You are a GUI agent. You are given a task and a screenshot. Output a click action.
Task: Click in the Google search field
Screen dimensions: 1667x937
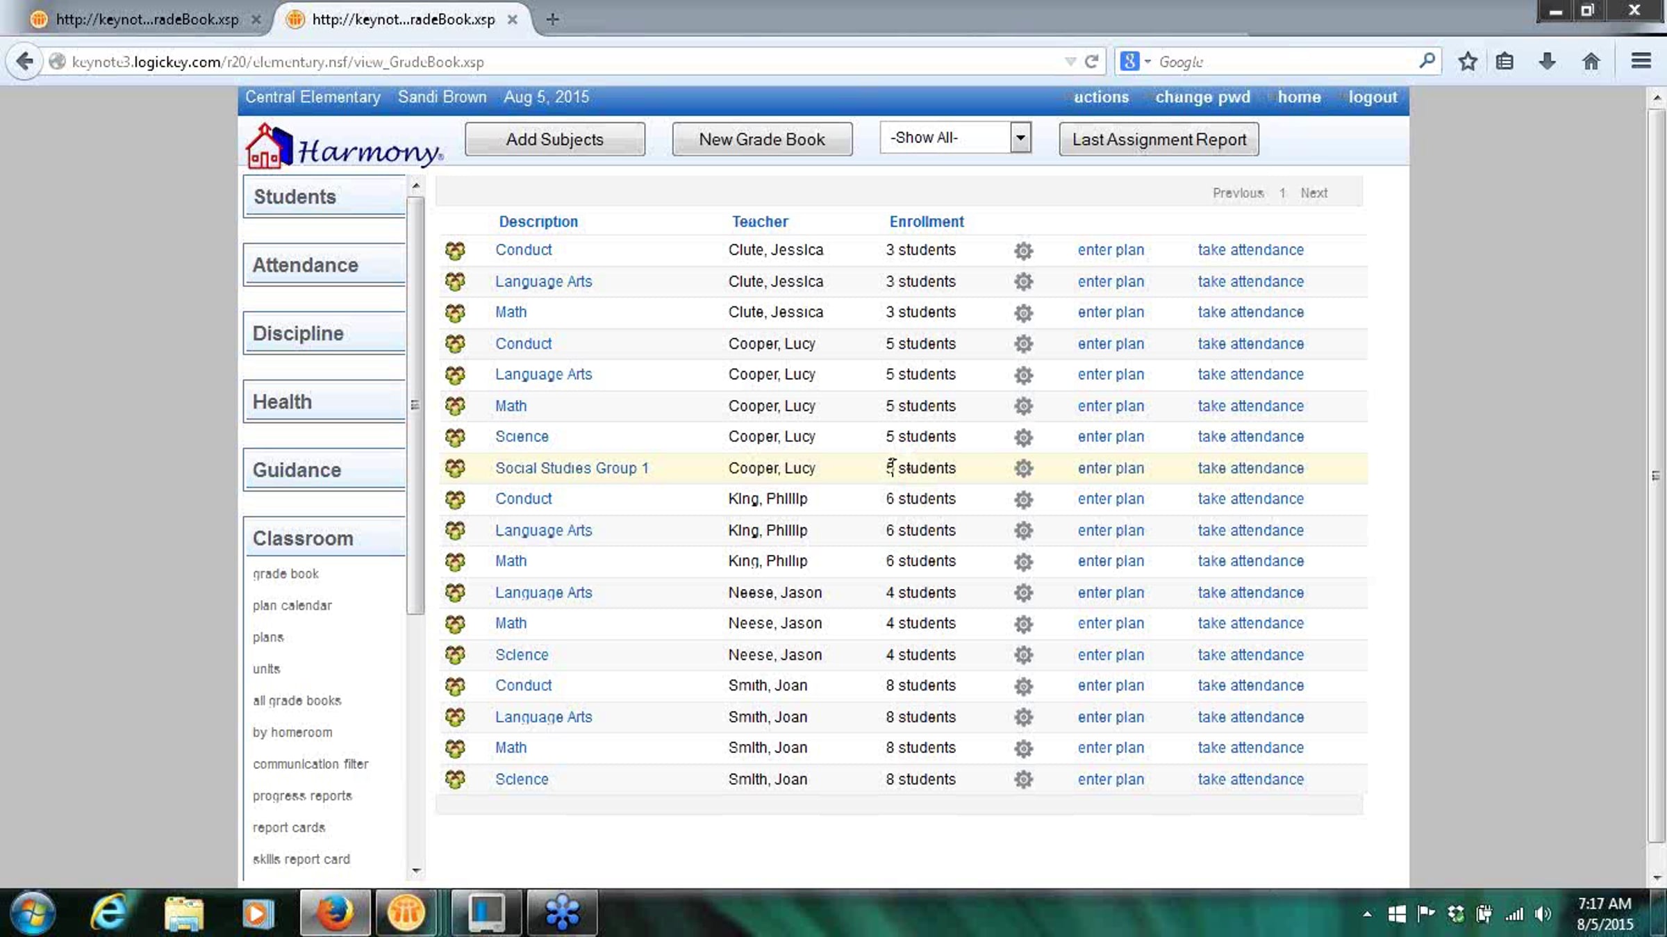point(1285,62)
